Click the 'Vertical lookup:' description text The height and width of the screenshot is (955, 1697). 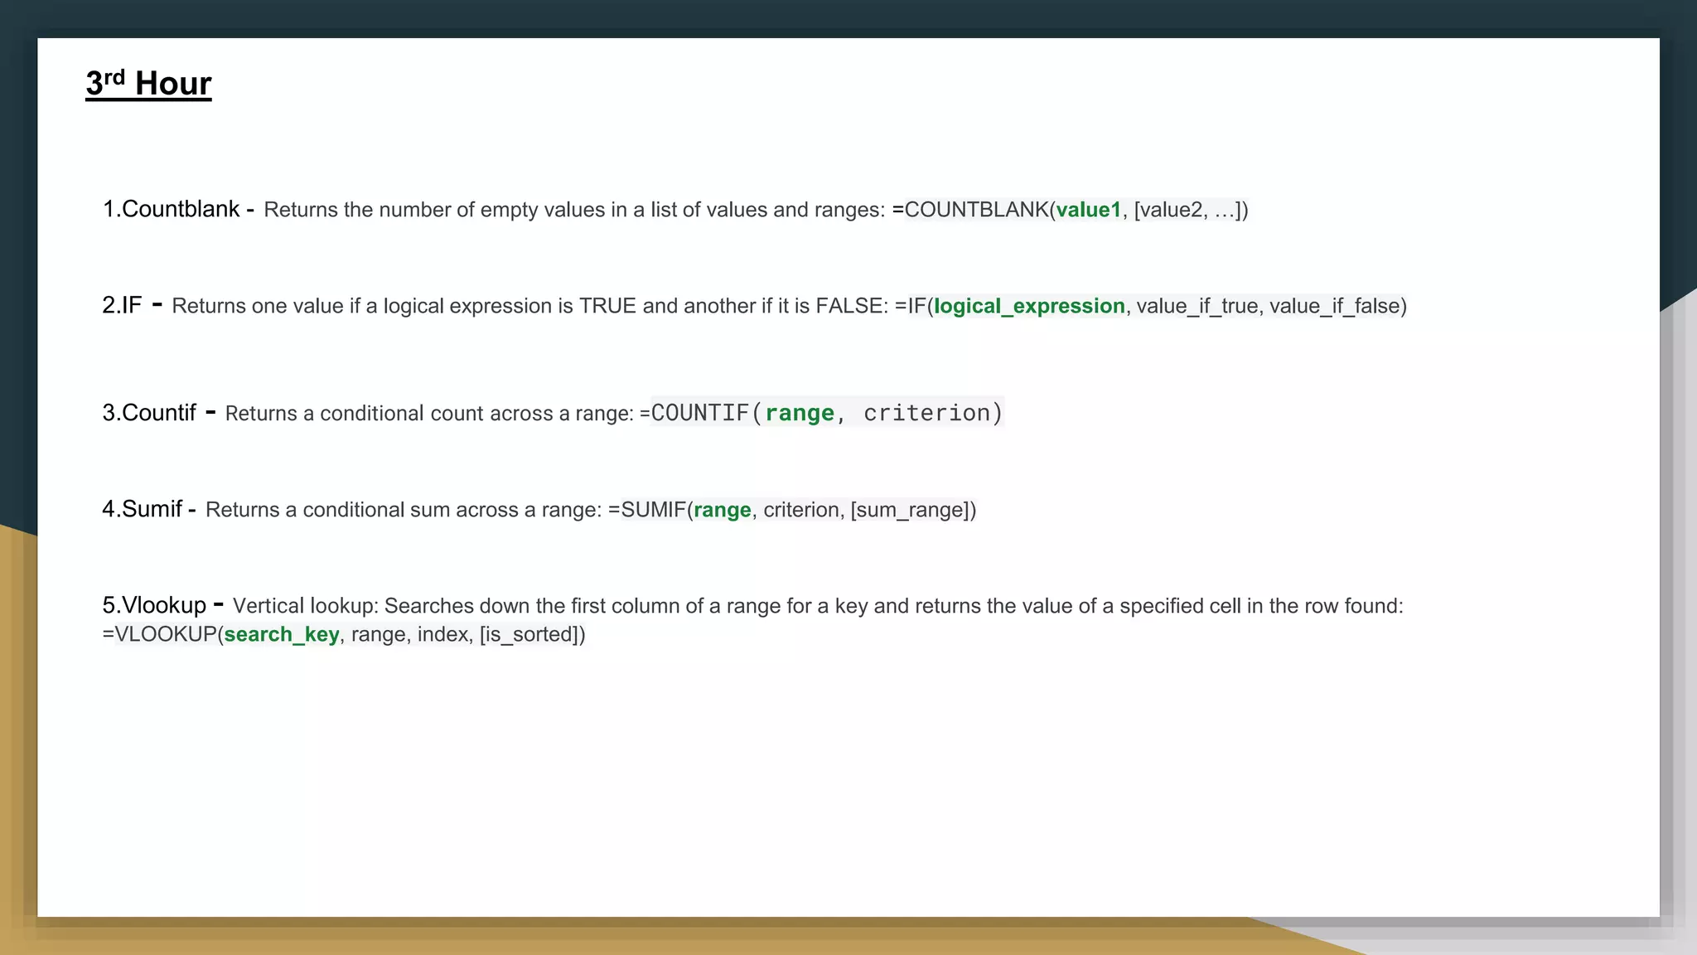click(x=305, y=606)
